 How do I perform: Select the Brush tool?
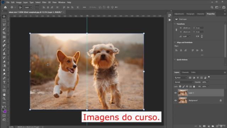pos(4,49)
